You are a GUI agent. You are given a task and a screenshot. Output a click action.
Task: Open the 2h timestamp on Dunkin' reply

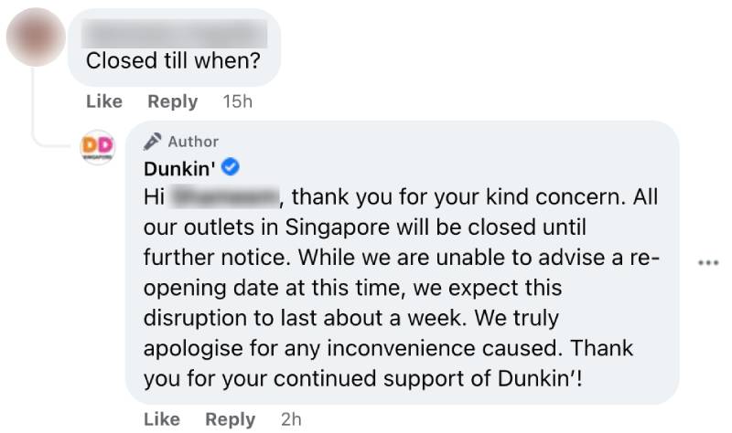[291, 419]
